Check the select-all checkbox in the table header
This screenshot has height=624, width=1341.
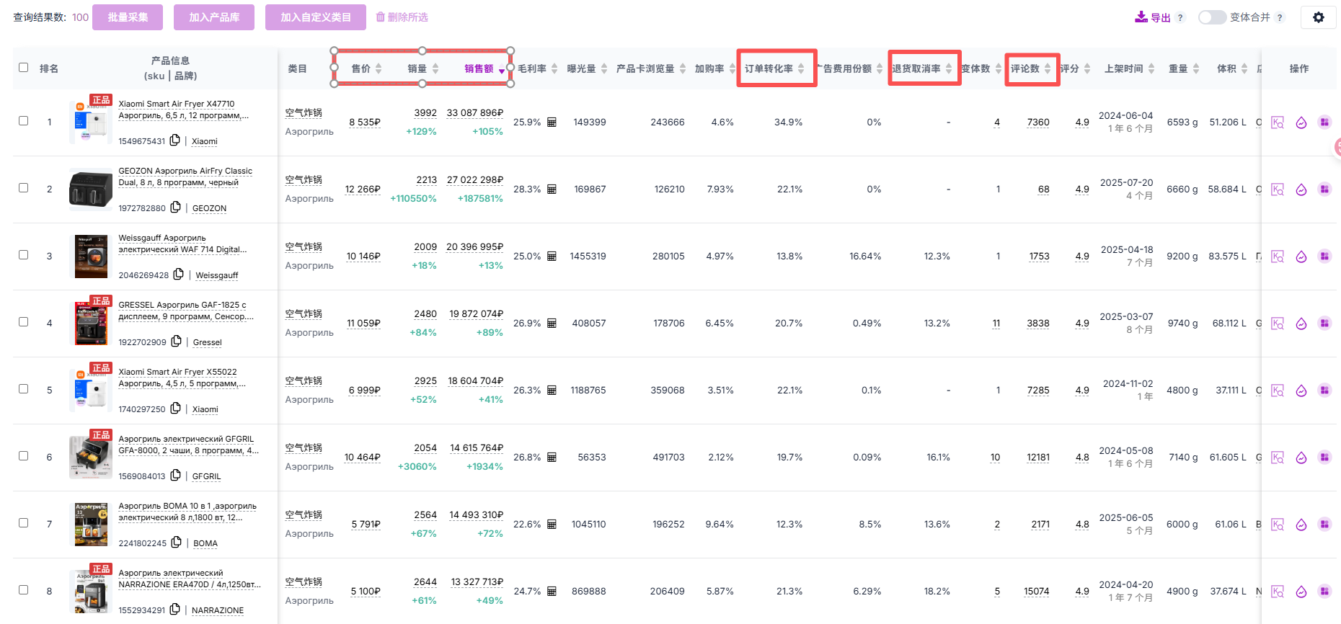pyautogui.click(x=23, y=68)
